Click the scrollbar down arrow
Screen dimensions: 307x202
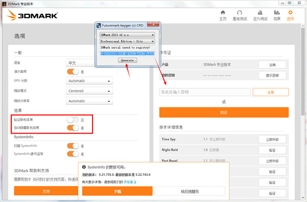tap(303, 197)
